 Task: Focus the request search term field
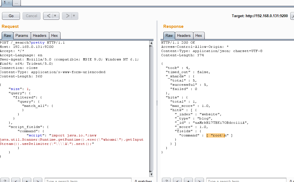tap(88, 180)
